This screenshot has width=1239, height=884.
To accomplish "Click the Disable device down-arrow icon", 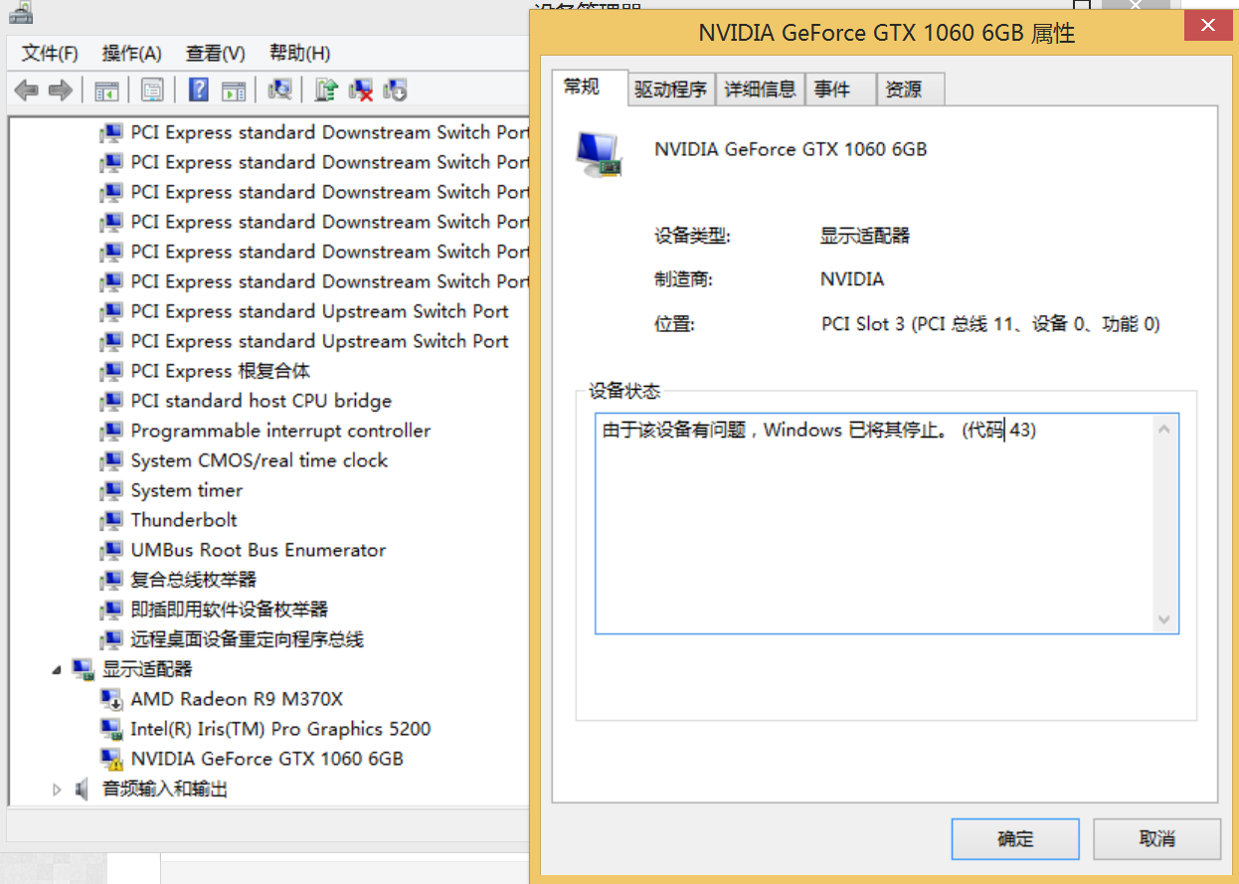I will click(396, 90).
